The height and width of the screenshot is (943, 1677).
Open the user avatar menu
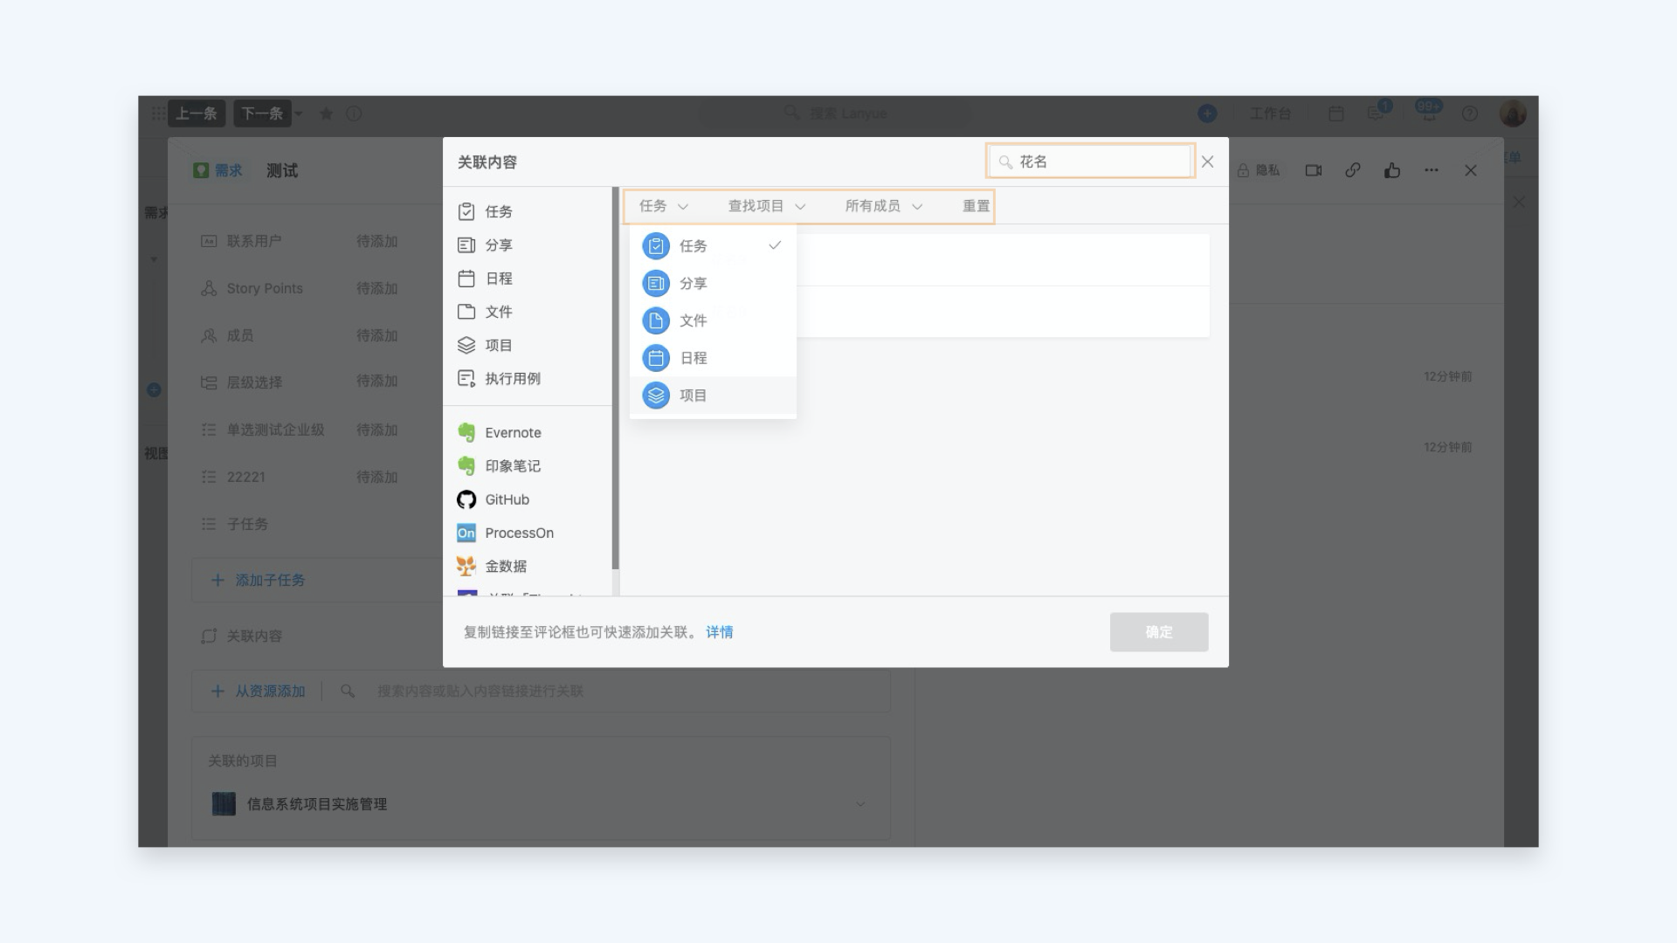coord(1513,113)
